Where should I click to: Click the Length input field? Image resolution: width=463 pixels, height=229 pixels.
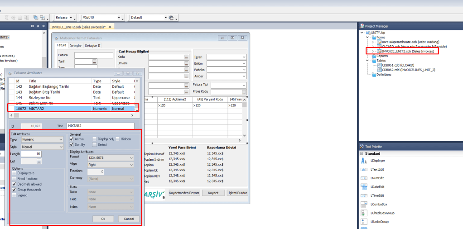pos(31,154)
